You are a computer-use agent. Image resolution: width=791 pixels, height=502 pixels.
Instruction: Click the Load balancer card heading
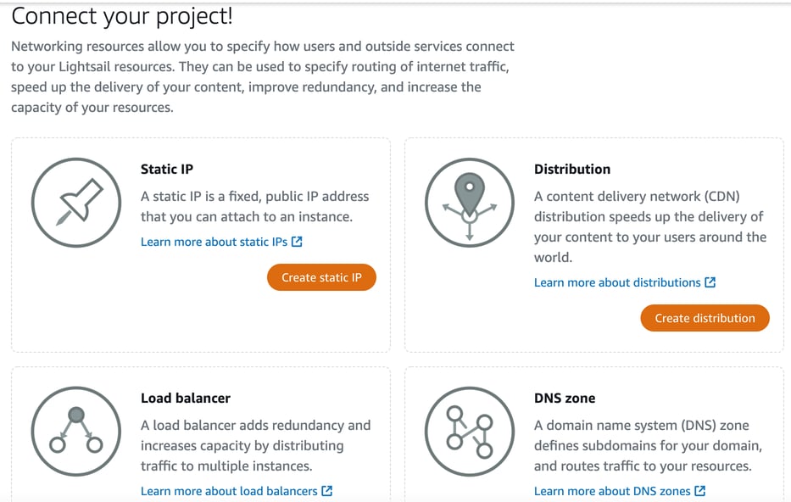coord(186,398)
